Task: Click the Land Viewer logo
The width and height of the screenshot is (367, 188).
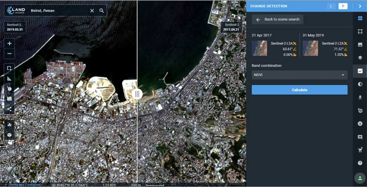Action: 16,10
